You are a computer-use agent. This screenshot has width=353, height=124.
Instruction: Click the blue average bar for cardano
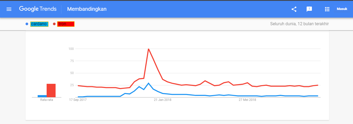tap(42, 96)
